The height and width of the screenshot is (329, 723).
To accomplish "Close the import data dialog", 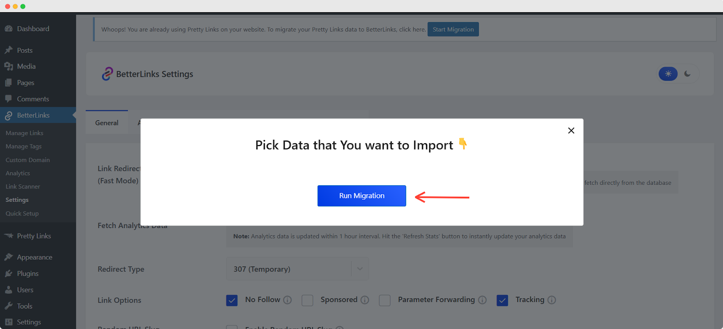I will (x=571, y=131).
